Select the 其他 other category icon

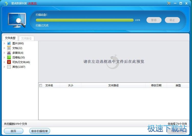(9, 67)
